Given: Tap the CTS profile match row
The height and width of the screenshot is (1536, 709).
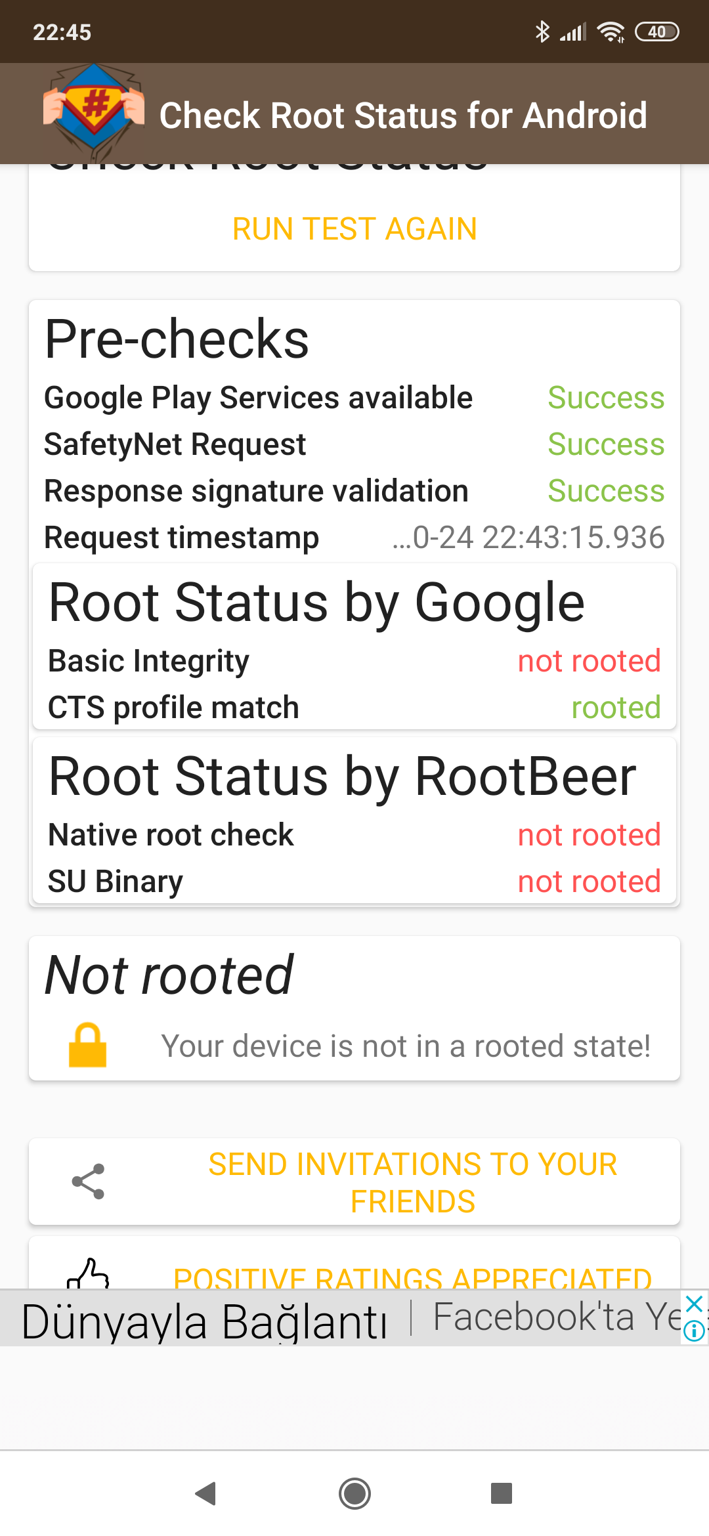Looking at the screenshot, I should pyautogui.click(x=354, y=708).
